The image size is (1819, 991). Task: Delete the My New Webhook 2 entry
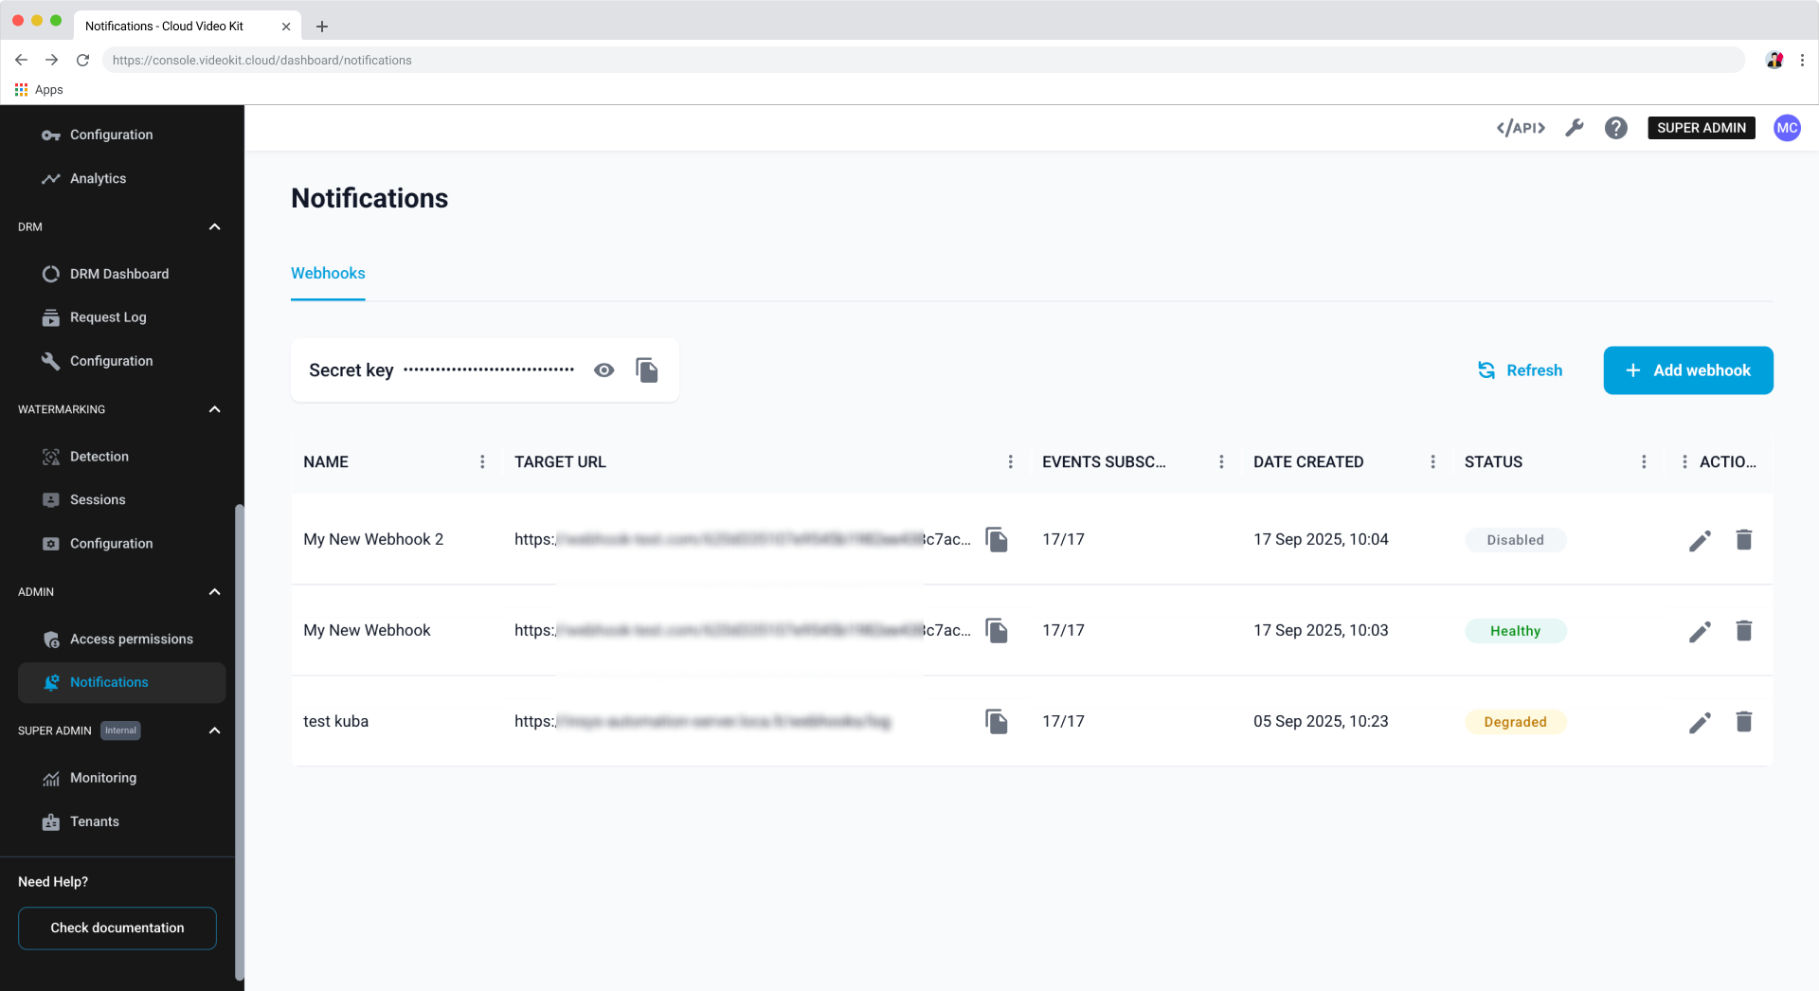(1744, 539)
